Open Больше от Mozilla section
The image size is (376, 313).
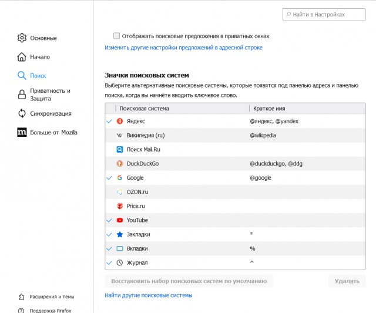pyautogui.click(x=53, y=132)
